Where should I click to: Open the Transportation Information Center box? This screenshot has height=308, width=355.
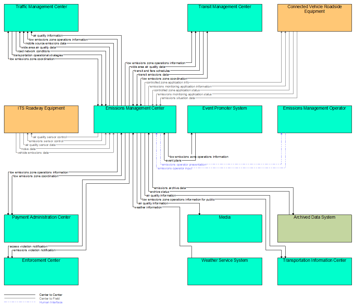tap(314, 271)
